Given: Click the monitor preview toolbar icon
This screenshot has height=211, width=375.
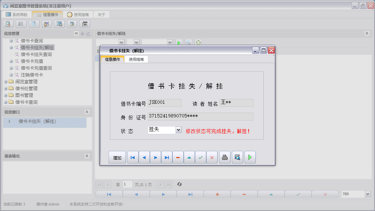Looking at the screenshot, I should click(x=59, y=24).
